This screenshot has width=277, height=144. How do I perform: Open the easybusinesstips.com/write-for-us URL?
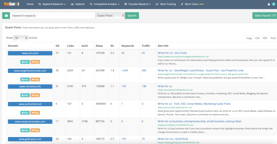(175, 125)
